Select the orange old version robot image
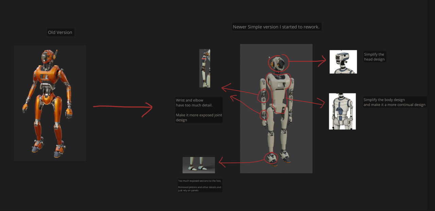Viewport: 435px width, 211px height. click(50, 103)
